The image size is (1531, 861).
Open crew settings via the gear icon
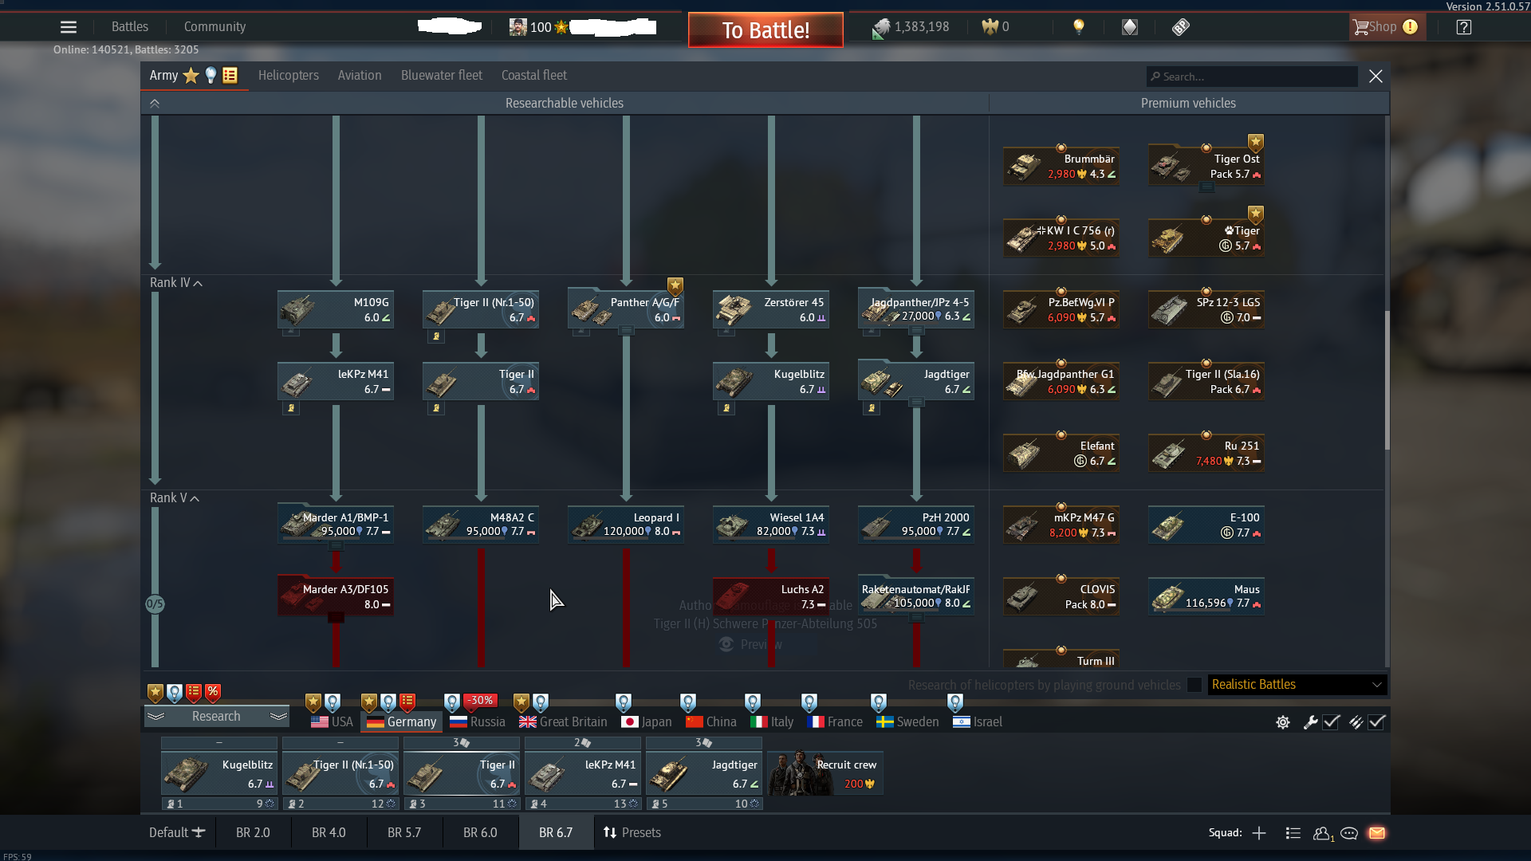pos(1283,722)
